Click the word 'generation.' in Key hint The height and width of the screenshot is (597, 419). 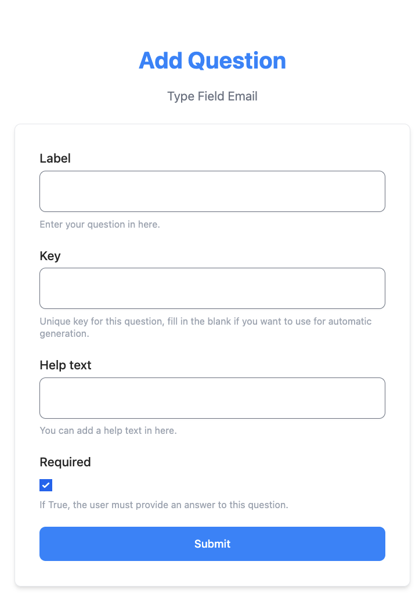click(x=64, y=334)
